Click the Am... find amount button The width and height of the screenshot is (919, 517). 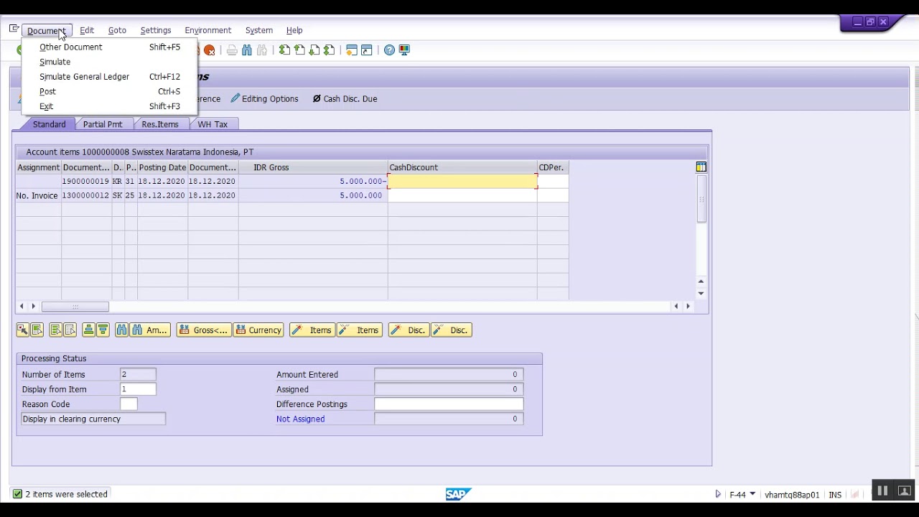click(150, 330)
